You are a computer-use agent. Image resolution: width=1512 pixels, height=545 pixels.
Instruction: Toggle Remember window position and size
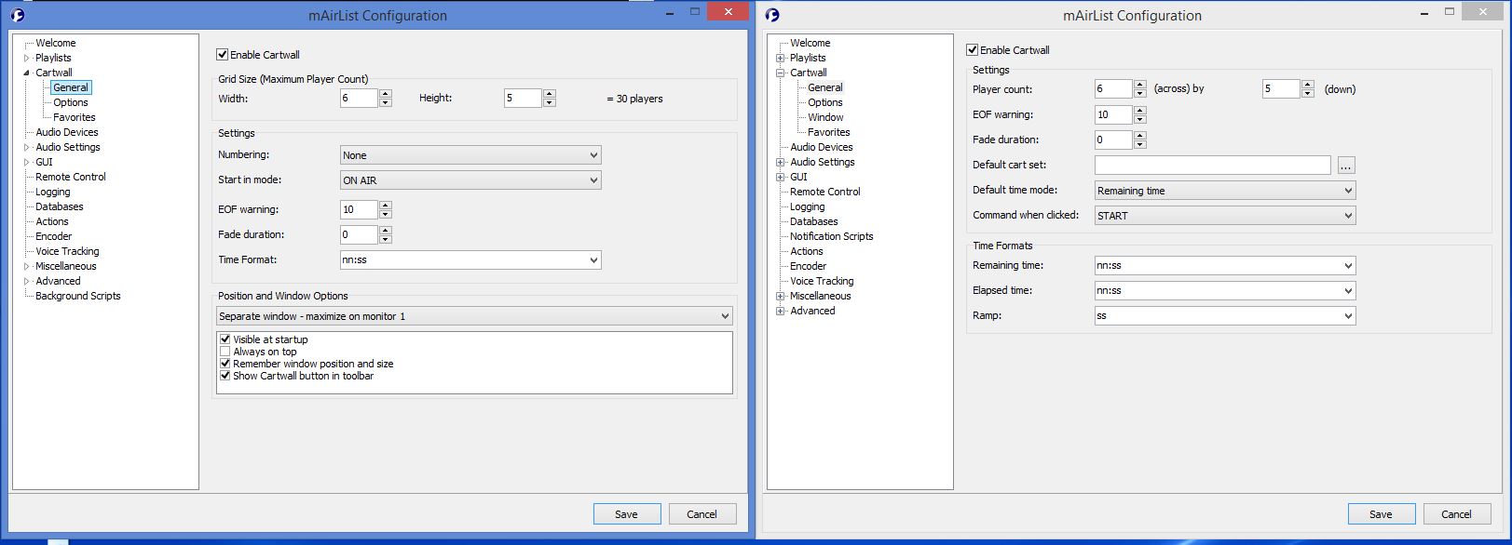coord(225,364)
